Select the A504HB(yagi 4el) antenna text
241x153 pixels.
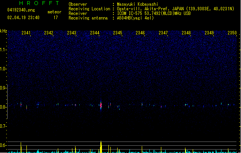(x=135, y=18)
